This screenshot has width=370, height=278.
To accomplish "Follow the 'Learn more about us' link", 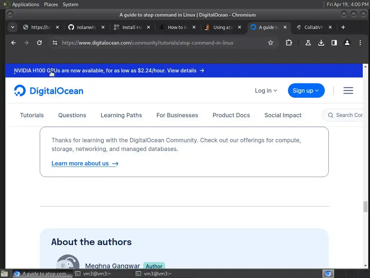I will point(85,163).
